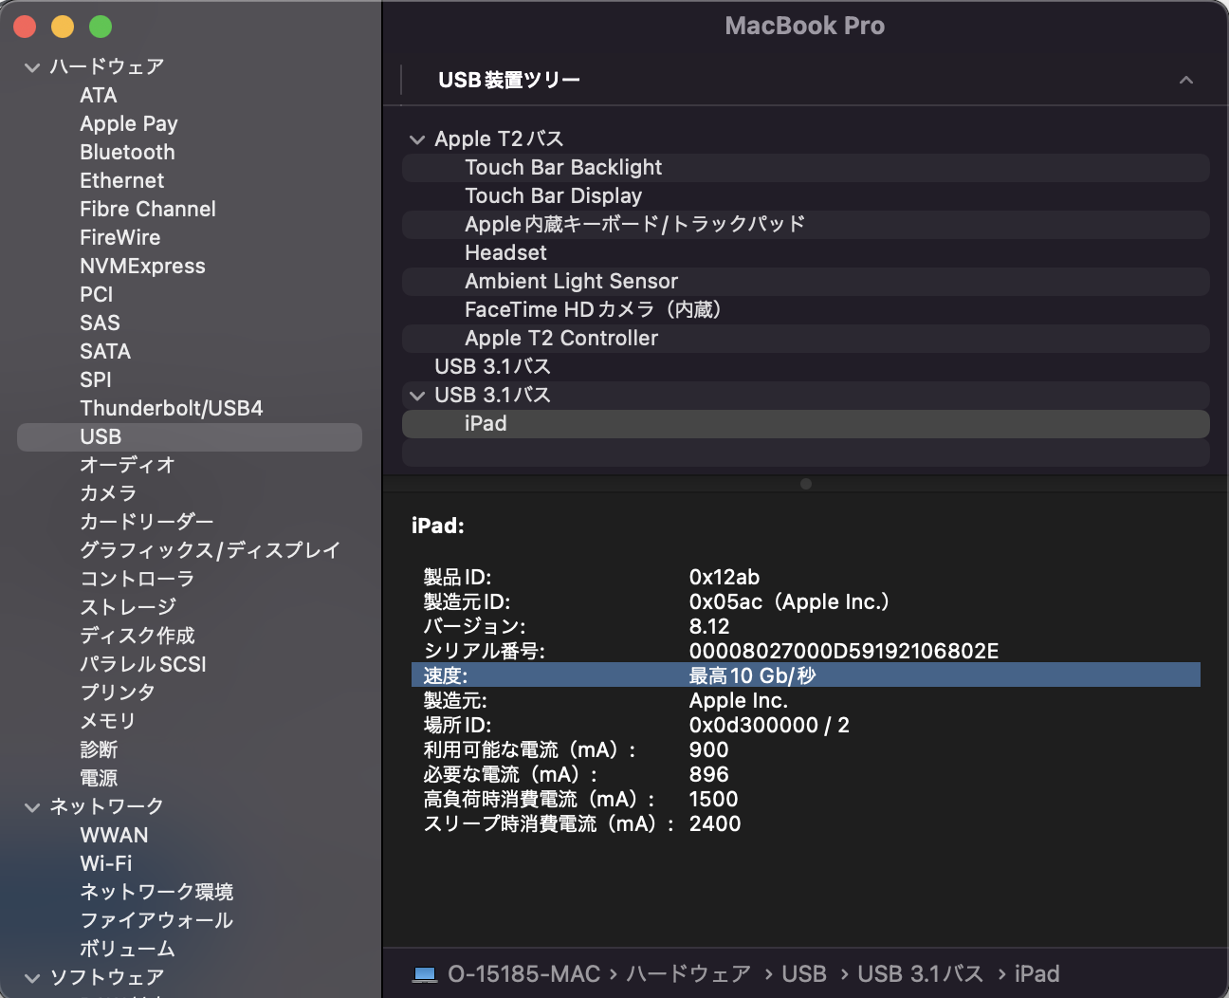This screenshot has height=998, width=1229.
Task: Select ストレージ in the sidebar
Action: pyautogui.click(x=128, y=607)
